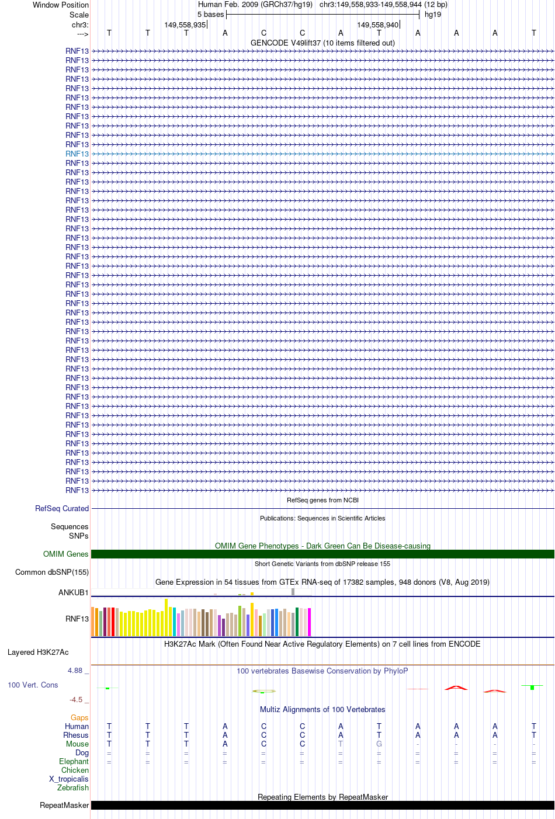Click the '--->' strand direction label
The width and height of the screenshot is (555, 819).
[x=82, y=34]
